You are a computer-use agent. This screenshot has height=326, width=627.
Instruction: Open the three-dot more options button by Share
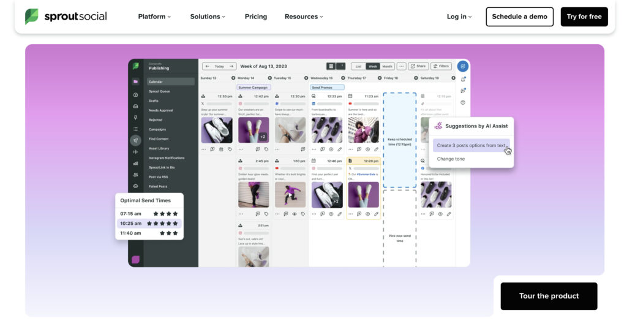(x=401, y=66)
